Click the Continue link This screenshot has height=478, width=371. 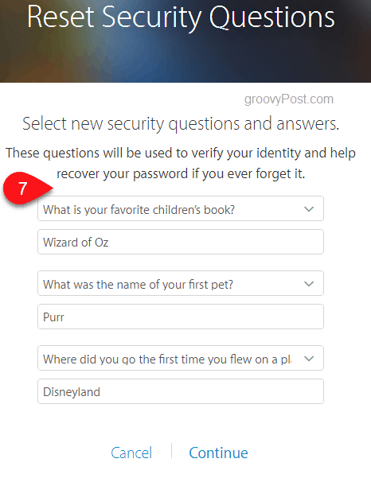tap(218, 453)
